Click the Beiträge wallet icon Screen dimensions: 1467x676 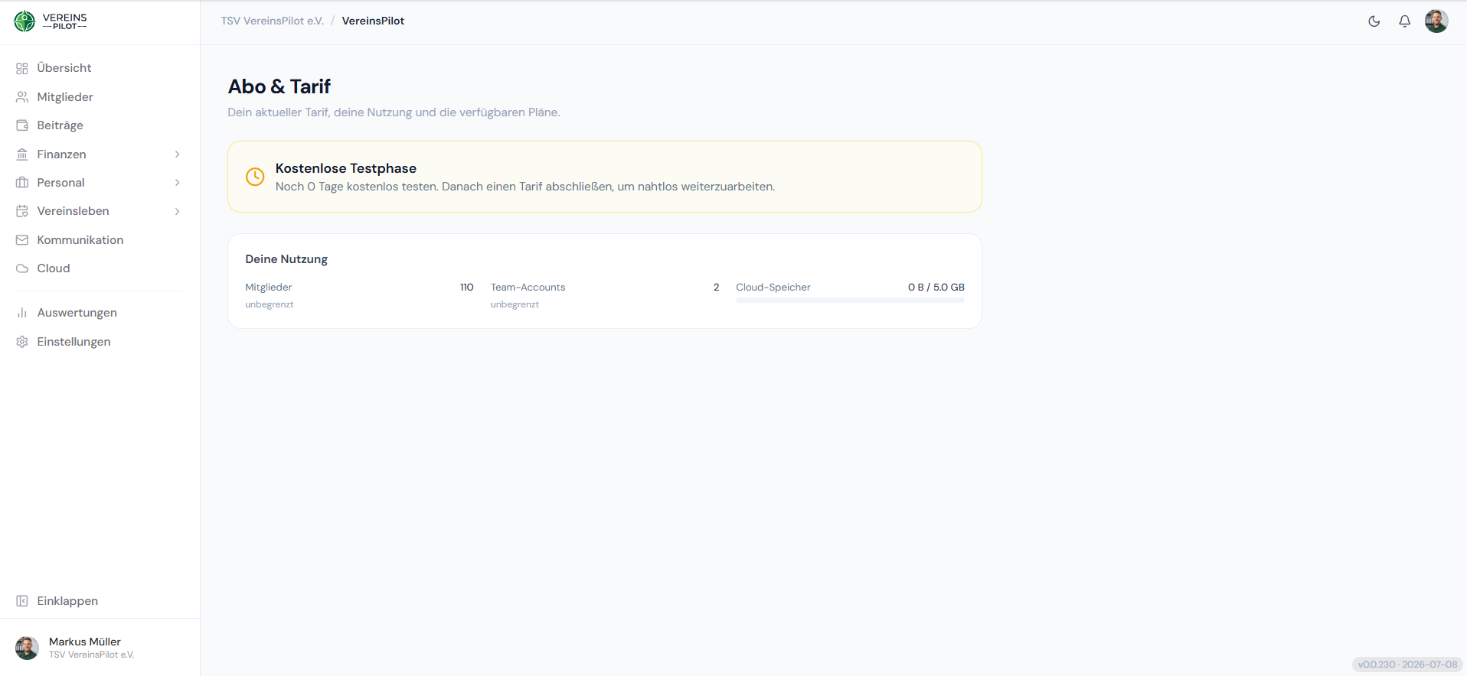(x=22, y=125)
